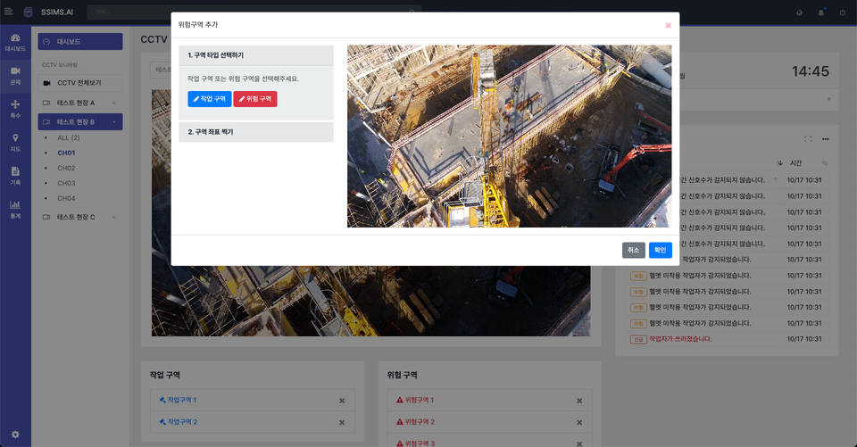Select the red 위험 구역 button

[x=255, y=99]
